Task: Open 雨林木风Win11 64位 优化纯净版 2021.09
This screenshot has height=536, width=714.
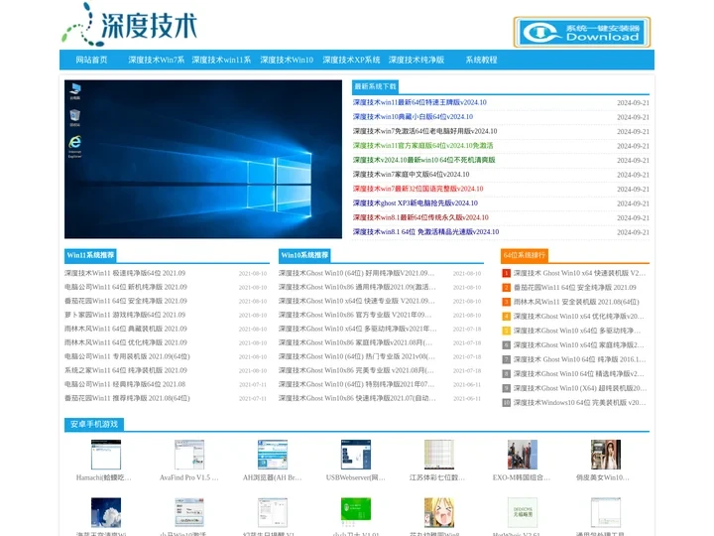Action: [x=126, y=342]
